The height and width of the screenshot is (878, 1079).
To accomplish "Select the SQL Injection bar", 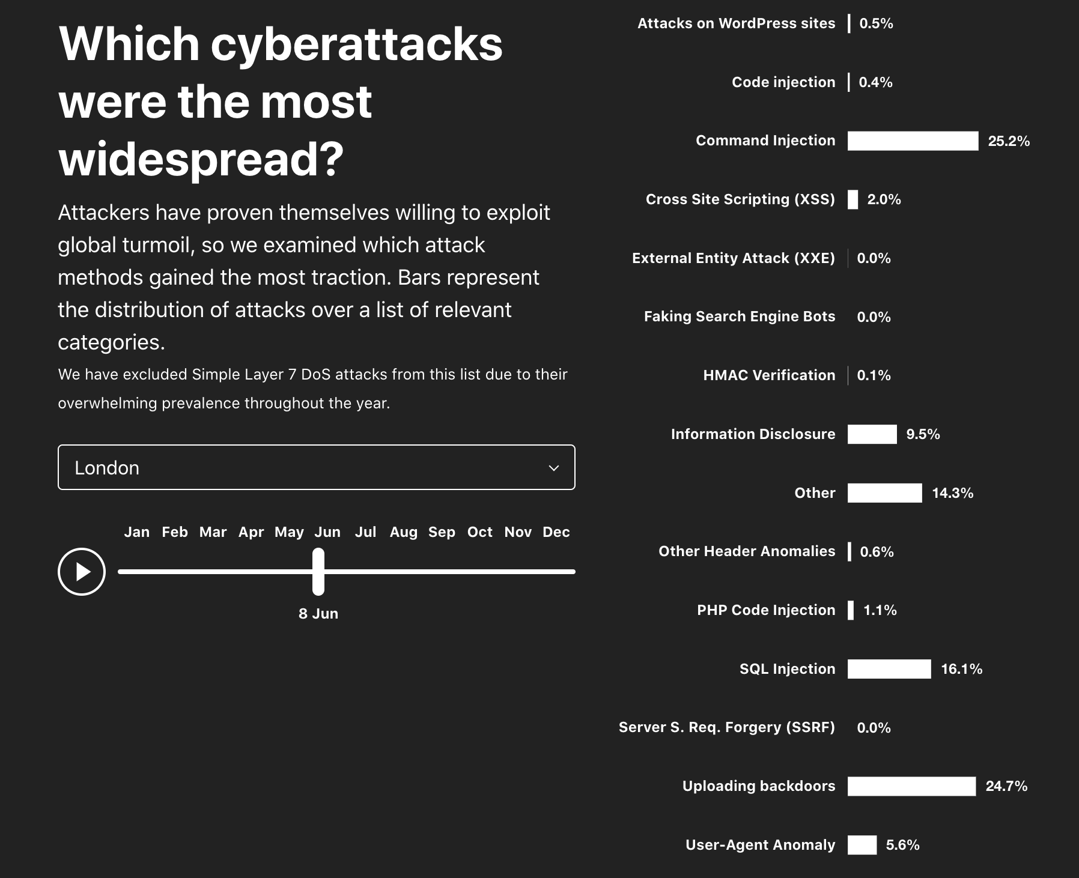I will (x=889, y=669).
